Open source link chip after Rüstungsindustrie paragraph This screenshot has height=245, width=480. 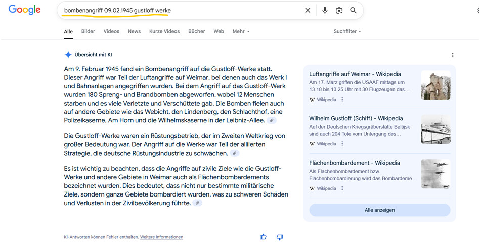235,153
